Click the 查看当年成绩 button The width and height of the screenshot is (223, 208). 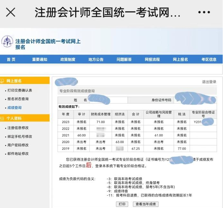(x=146, y=204)
